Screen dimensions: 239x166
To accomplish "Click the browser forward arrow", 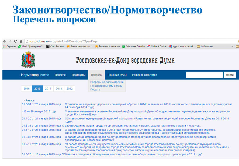I will (10, 41).
